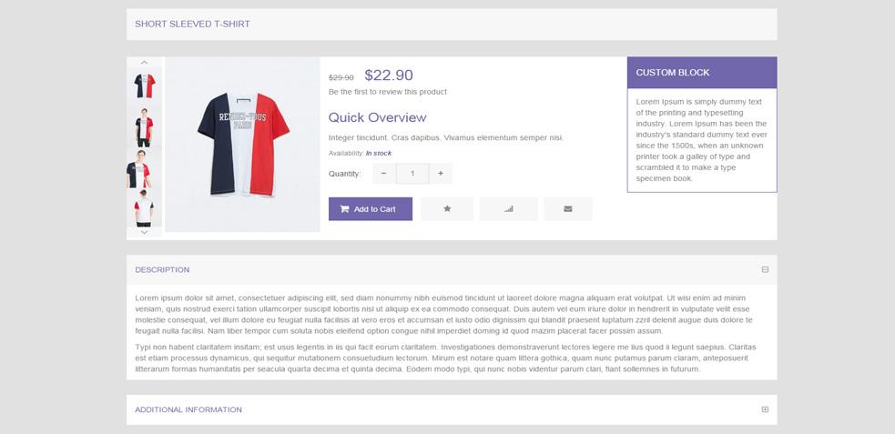Click the paragraph starting 'Typi non habent'
Screen dimensions: 895x434
point(446,358)
